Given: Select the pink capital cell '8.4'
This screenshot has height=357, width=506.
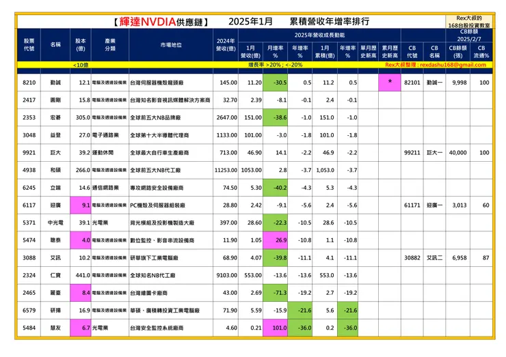Looking at the screenshot, I should point(81,293).
